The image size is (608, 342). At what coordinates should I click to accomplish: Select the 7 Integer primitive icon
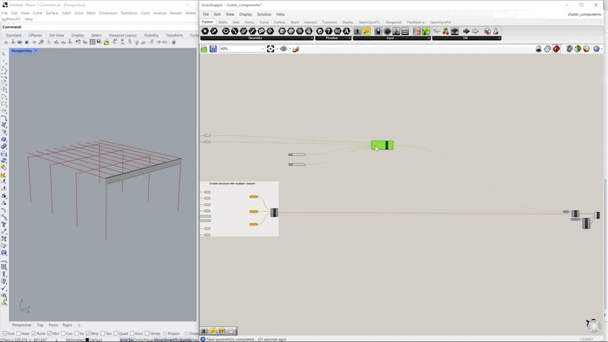(x=328, y=31)
